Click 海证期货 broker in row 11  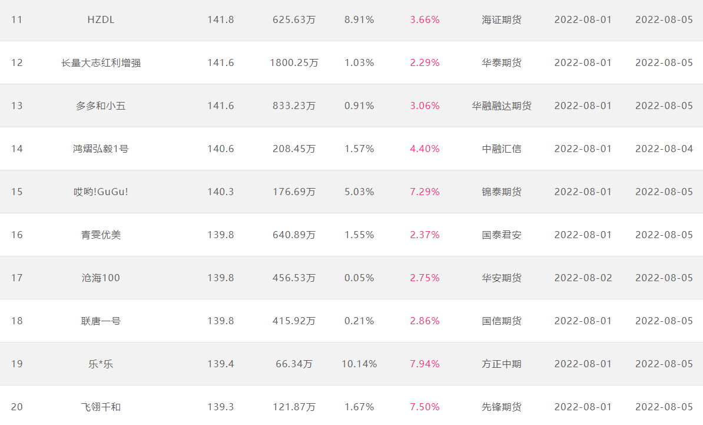(502, 19)
